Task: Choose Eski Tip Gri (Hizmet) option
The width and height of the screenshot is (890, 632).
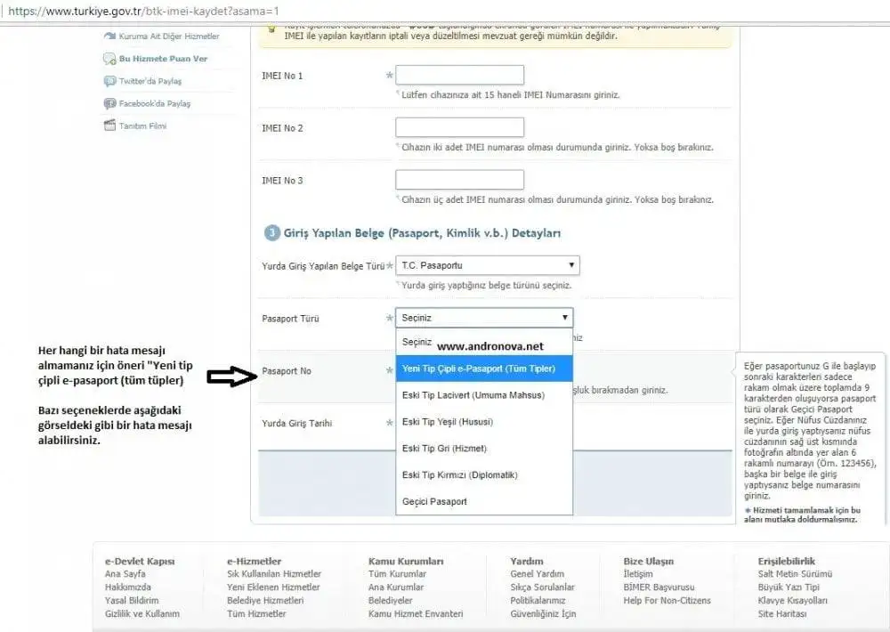Action: point(484,449)
